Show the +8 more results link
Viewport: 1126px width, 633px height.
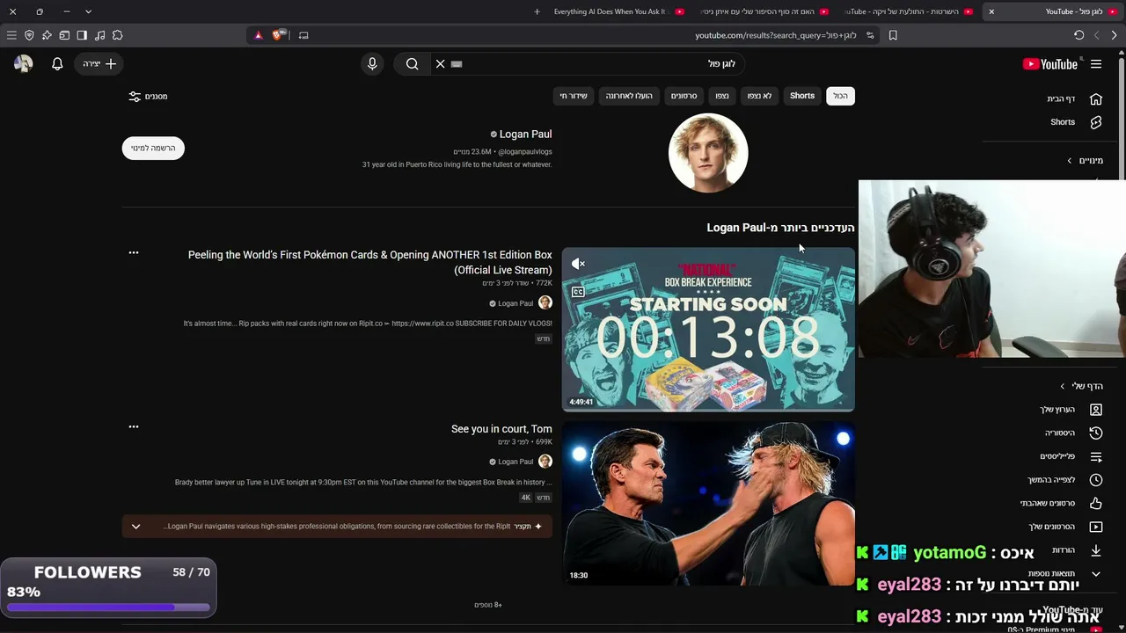pyautogui.click(x=488, y=605)
